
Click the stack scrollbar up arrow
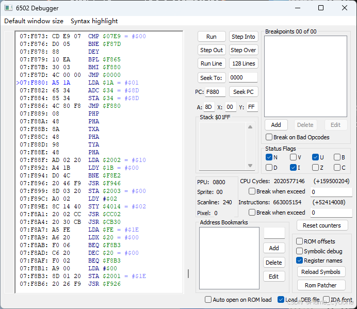(250, 127)
